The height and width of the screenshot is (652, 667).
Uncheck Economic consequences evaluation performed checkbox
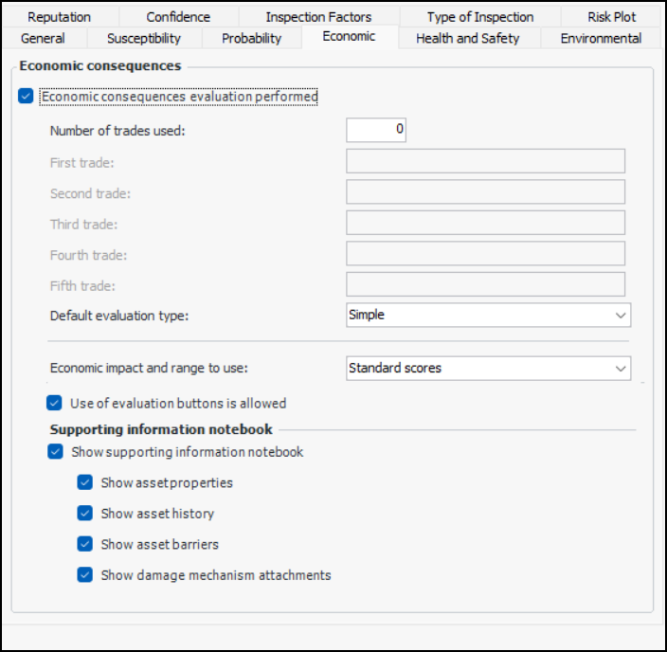pyautogui.click(x=26, y=97)
